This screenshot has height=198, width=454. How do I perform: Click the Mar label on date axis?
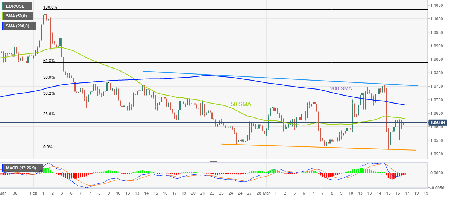[x=267, y=193]
